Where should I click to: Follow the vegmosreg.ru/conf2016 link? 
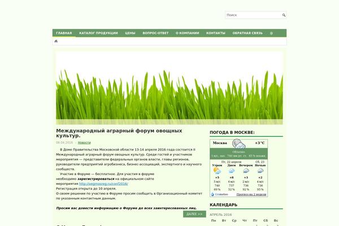click(x=103, y=184)
